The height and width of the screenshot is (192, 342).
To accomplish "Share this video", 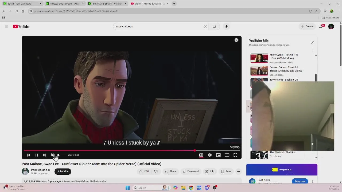I will pos(170,171).
